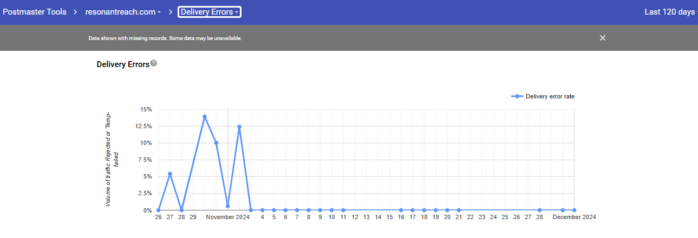Go to Postmaster Tools home link
Viewport: 698px width, 238px height.
point(35,12)
